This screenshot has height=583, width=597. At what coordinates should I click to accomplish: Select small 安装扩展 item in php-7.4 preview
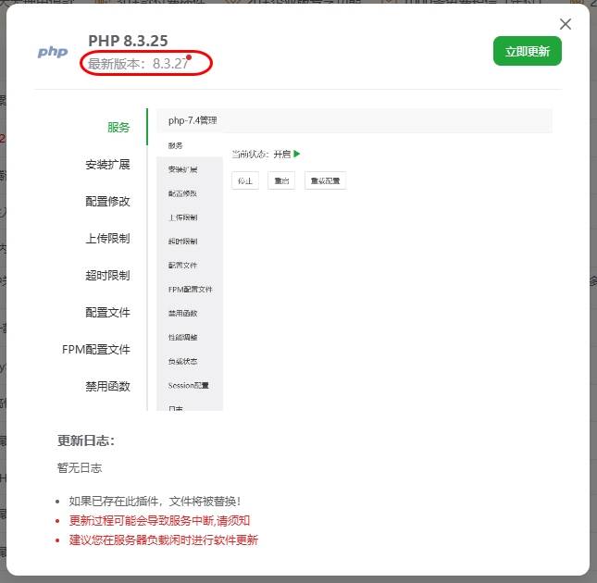182,169
